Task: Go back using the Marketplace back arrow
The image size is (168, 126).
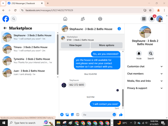Action: (x=5, y=28)
